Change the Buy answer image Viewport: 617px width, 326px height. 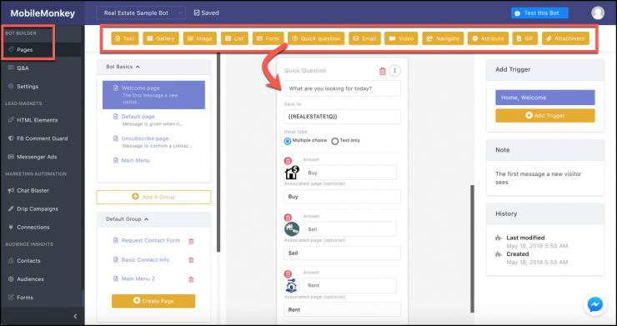(x=292, y=173)
